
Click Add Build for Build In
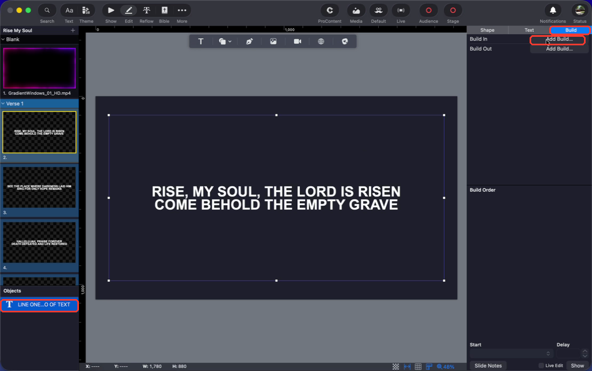click(x=559, y=39)
